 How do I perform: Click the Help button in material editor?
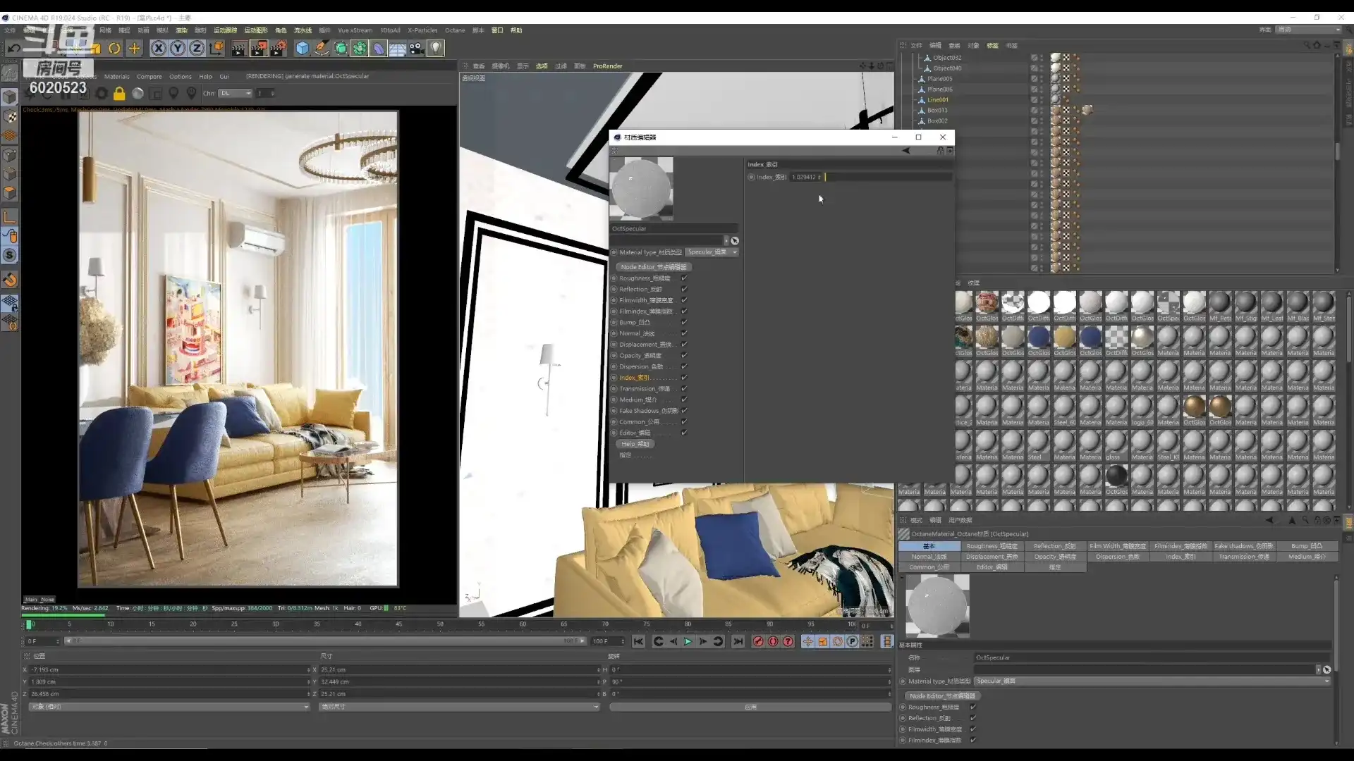[x=635, y=444]
